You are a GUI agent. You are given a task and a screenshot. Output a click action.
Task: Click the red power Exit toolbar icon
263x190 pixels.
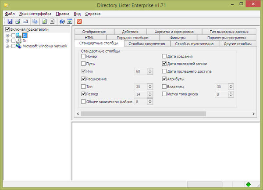tap(79, 21)
